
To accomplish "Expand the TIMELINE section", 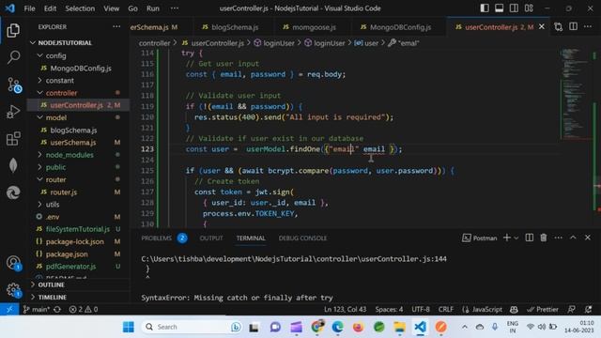I will (79, 297).
